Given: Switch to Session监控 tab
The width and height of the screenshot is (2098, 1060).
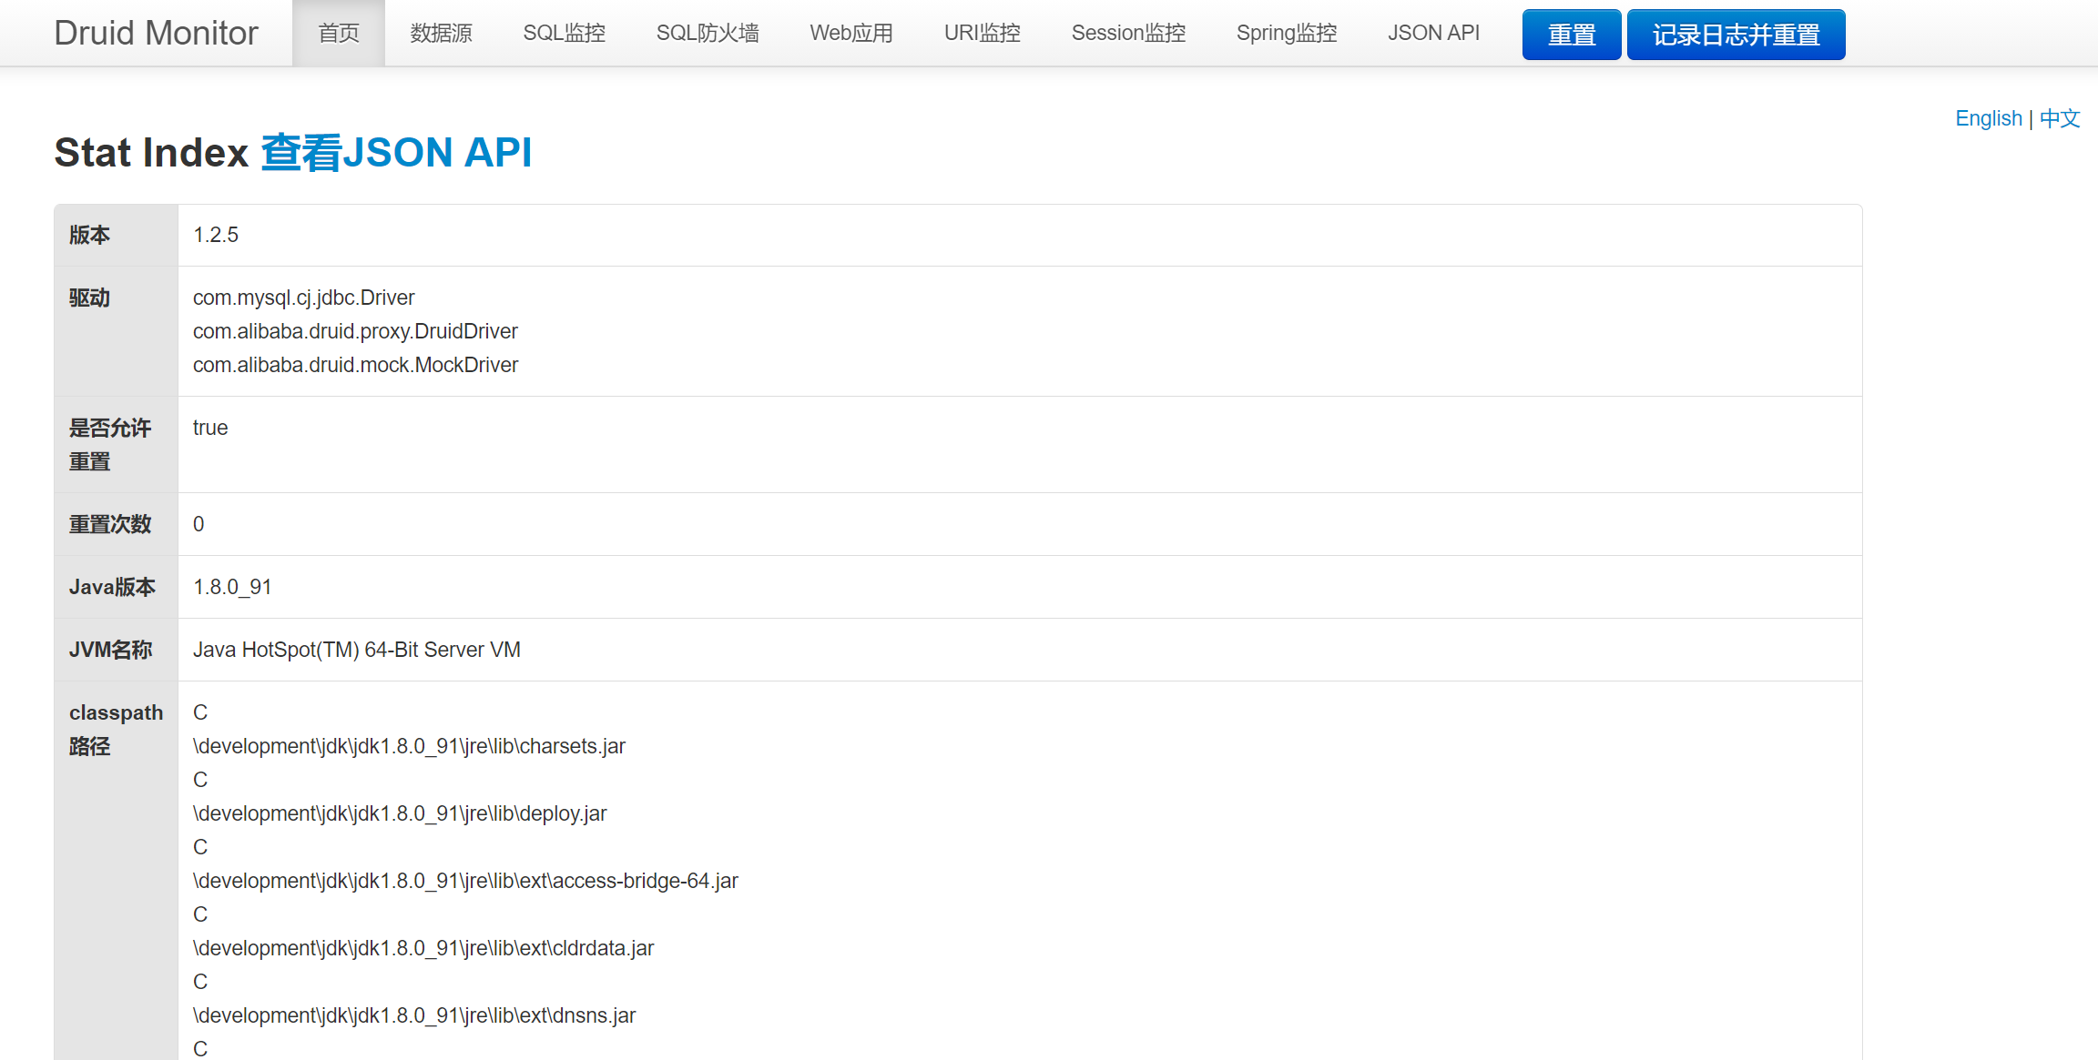Looking at the screenshot, I should click(x=1128, y=33).
